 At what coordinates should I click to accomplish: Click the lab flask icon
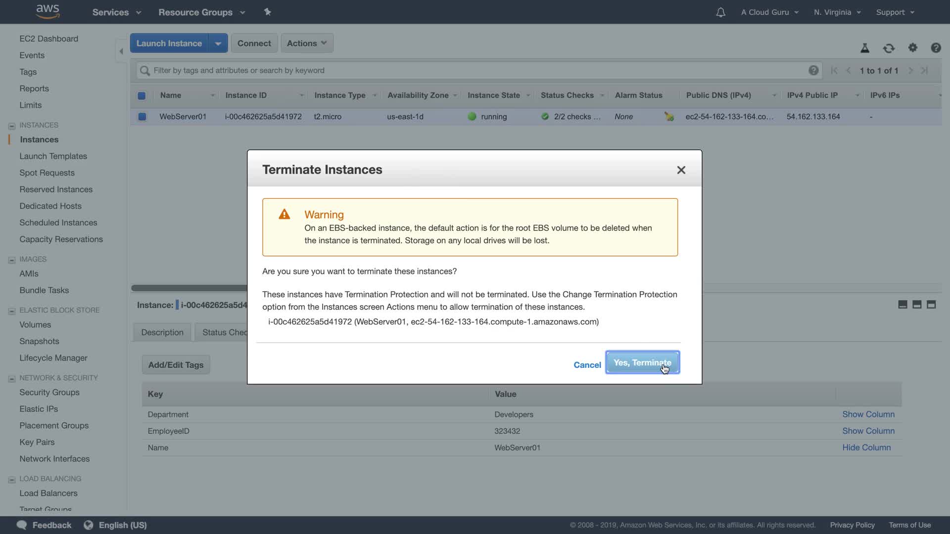(864, 48)
